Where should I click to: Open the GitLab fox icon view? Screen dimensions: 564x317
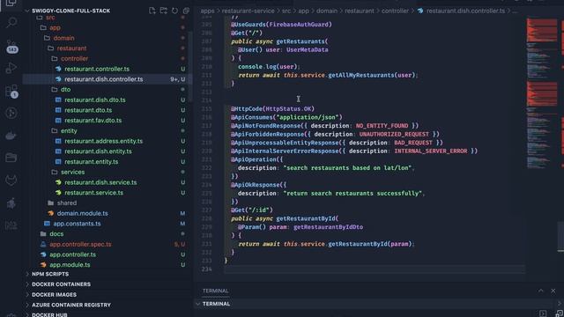11,180
